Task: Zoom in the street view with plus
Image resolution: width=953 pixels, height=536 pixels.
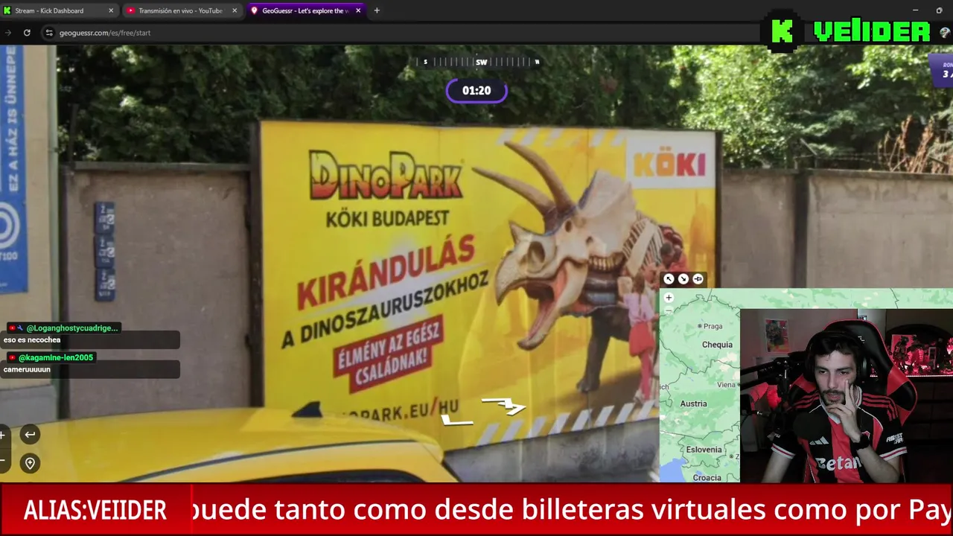Action: (x=3, y=435)
